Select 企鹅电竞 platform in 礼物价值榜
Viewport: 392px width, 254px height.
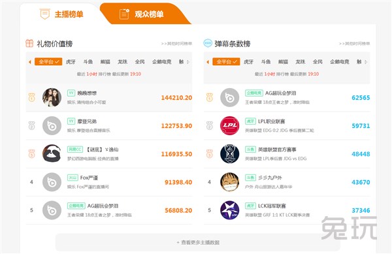tap(162, 61)
